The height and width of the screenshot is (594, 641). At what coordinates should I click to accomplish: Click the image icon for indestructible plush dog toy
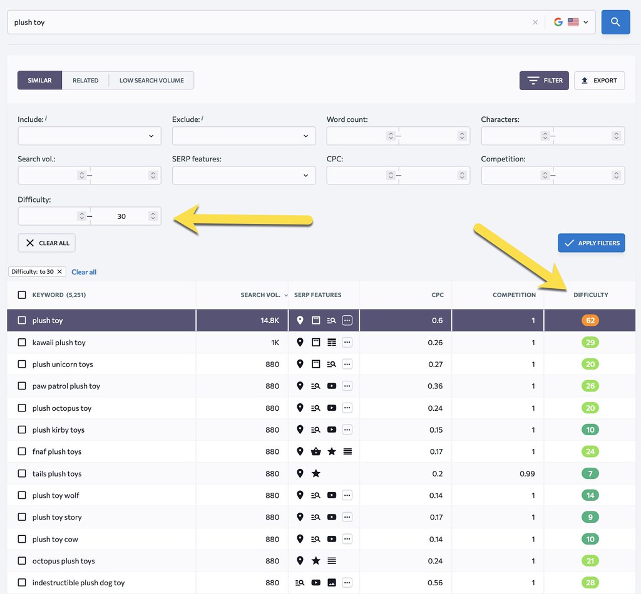tap(332, 583)
